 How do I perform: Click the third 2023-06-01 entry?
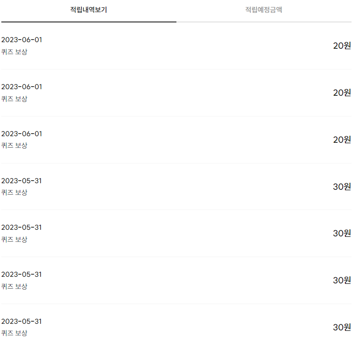click(x=22, y=134)
